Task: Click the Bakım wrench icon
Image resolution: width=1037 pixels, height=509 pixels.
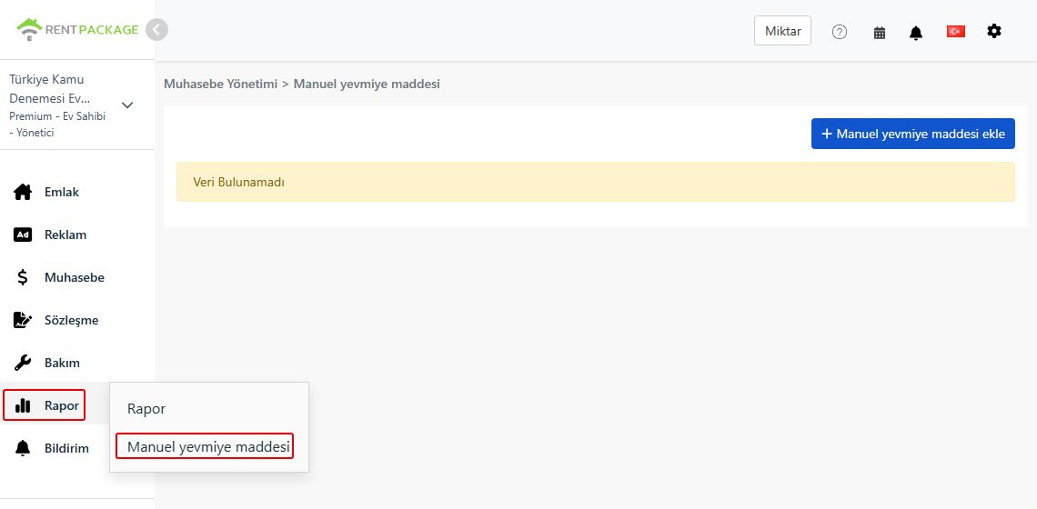Action: click(x=23, y=363)
